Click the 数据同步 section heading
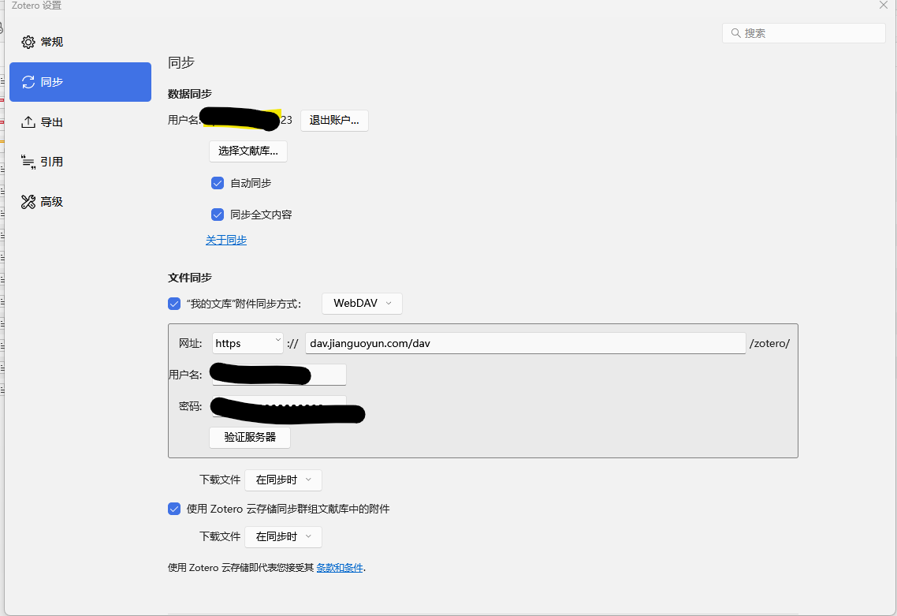This screenshot has width=897, height=616. coord(190,94)
